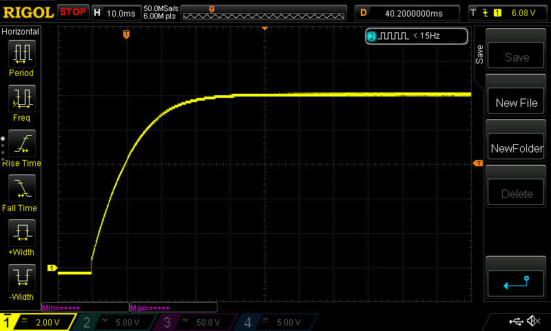Click the orange center time reference triangle
This screenshot has width=551, height=331.
coord(265,28)
